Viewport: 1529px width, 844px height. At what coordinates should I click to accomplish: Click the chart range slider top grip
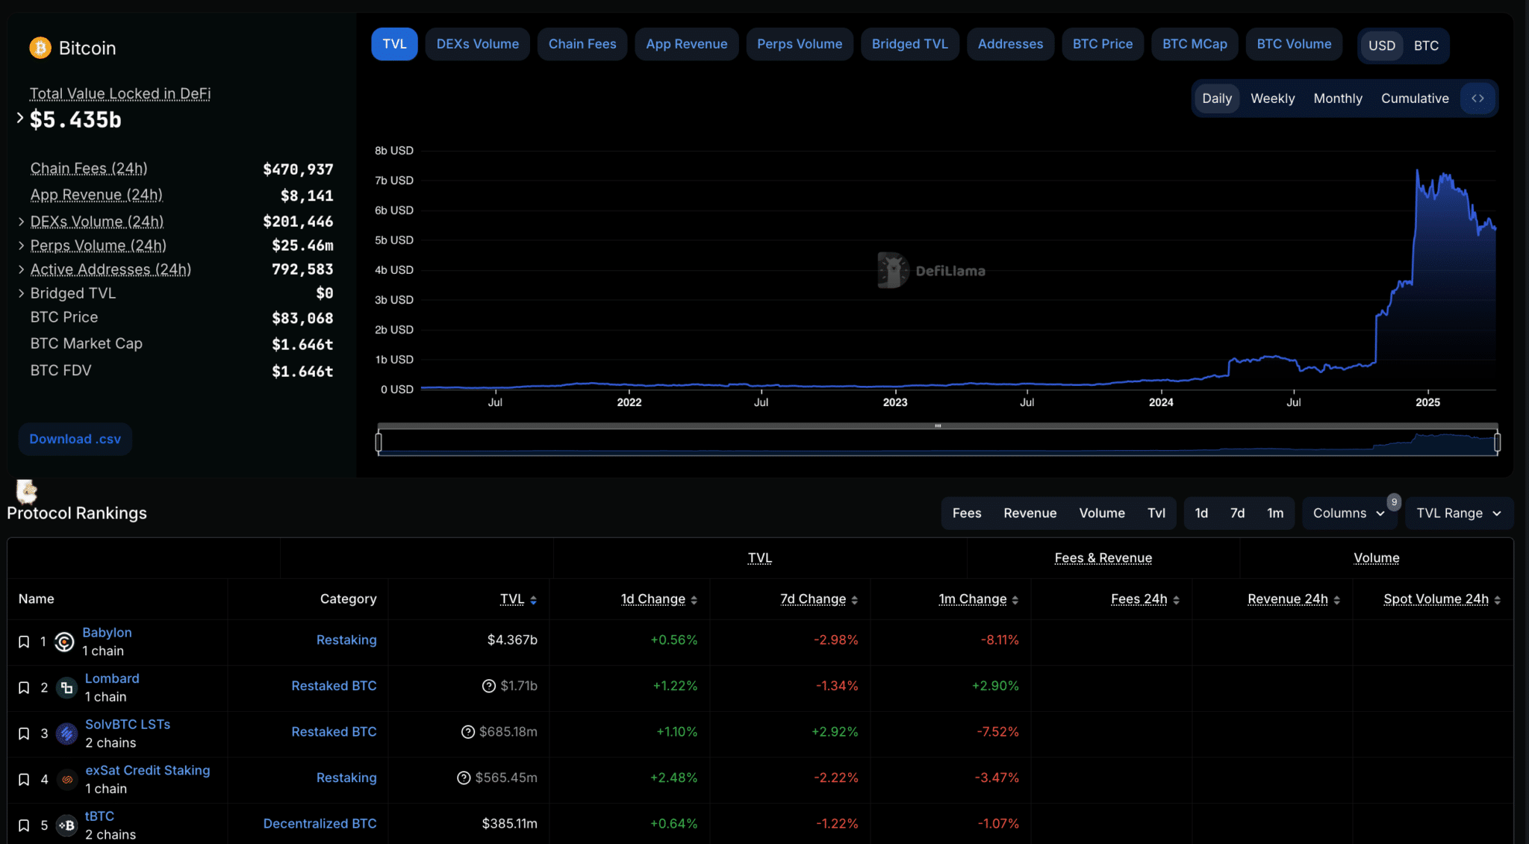[x=938, y=426]
